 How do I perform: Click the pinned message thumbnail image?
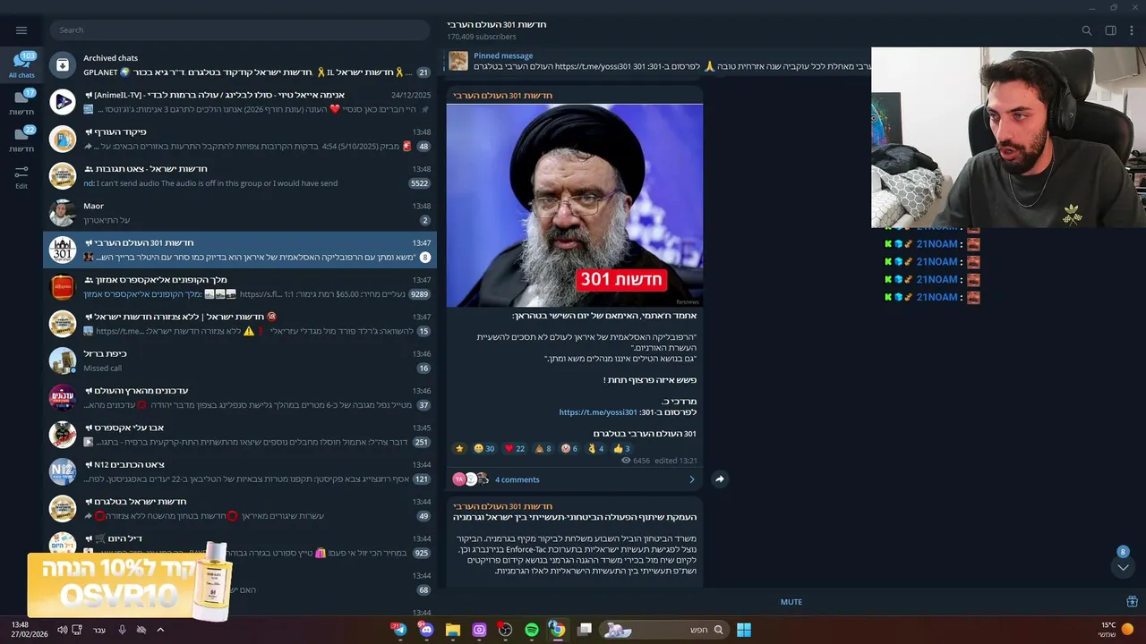[x=458, y=61]
